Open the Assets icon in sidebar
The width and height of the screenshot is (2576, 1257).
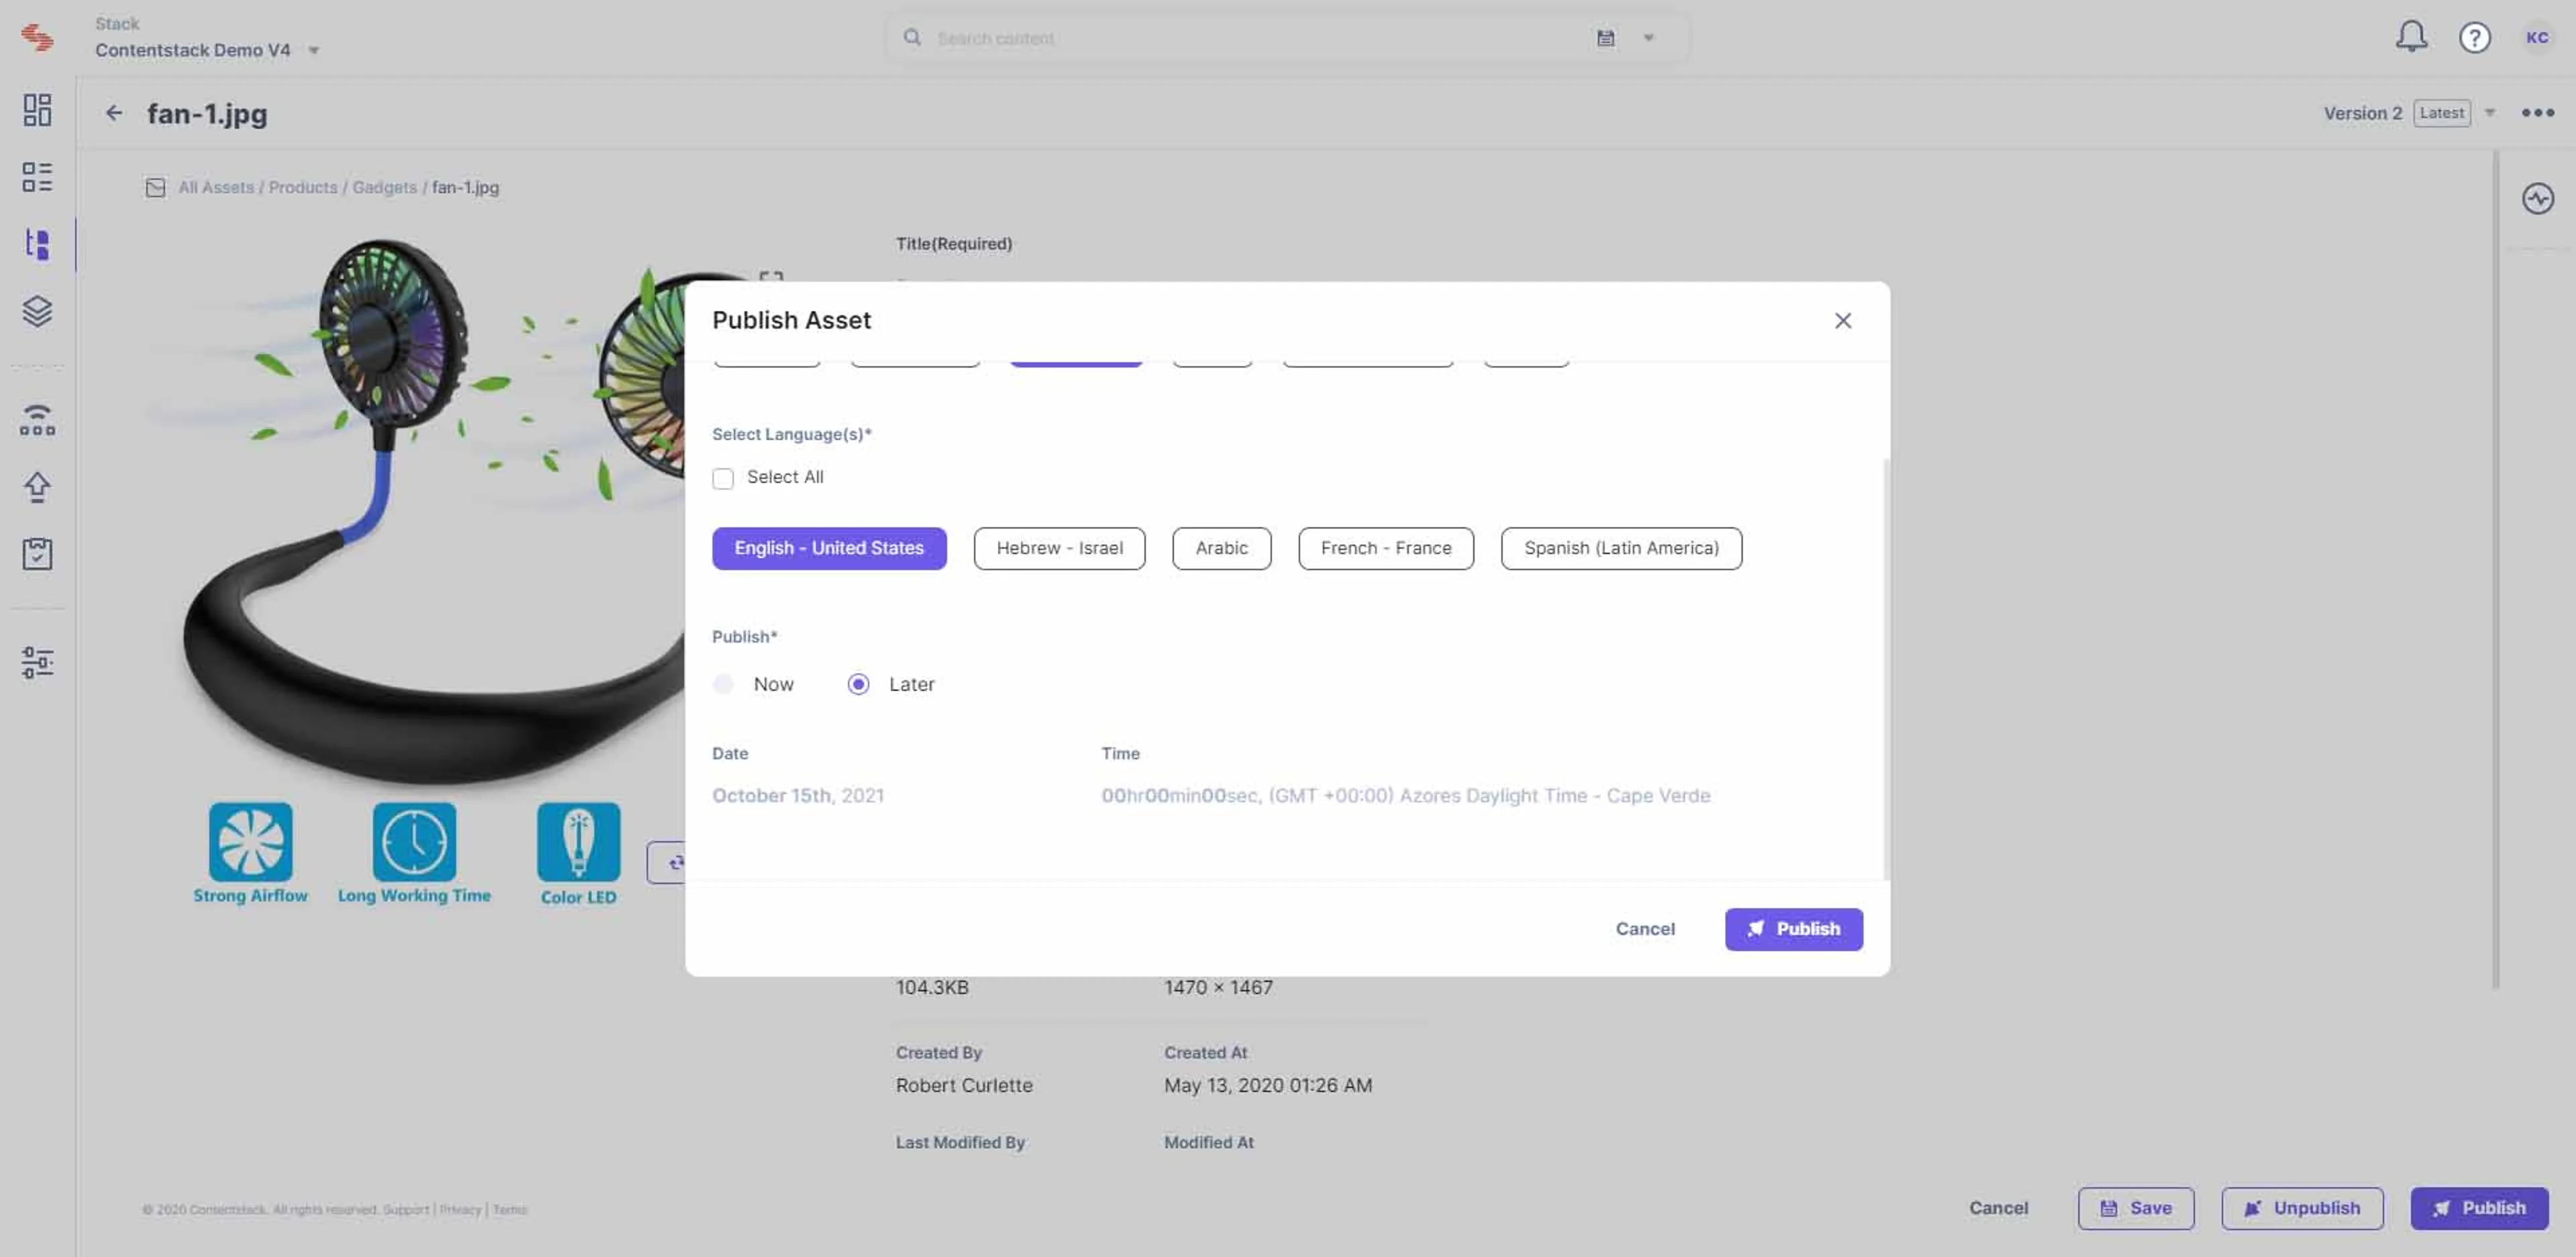[37, 244]
